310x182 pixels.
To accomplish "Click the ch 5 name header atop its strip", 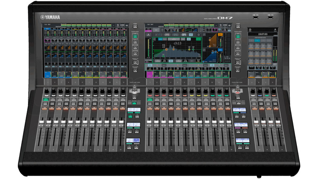I will [75, 29].
